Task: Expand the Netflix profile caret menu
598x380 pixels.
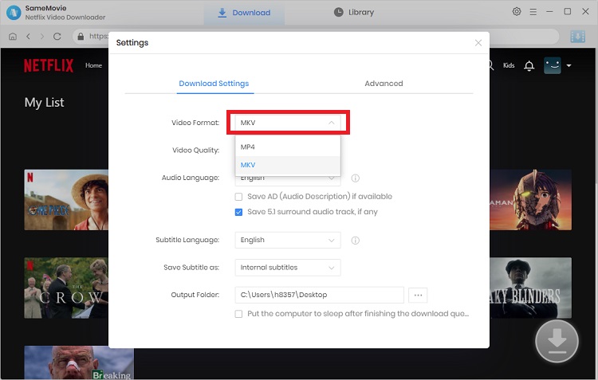Action: [568, 66]
